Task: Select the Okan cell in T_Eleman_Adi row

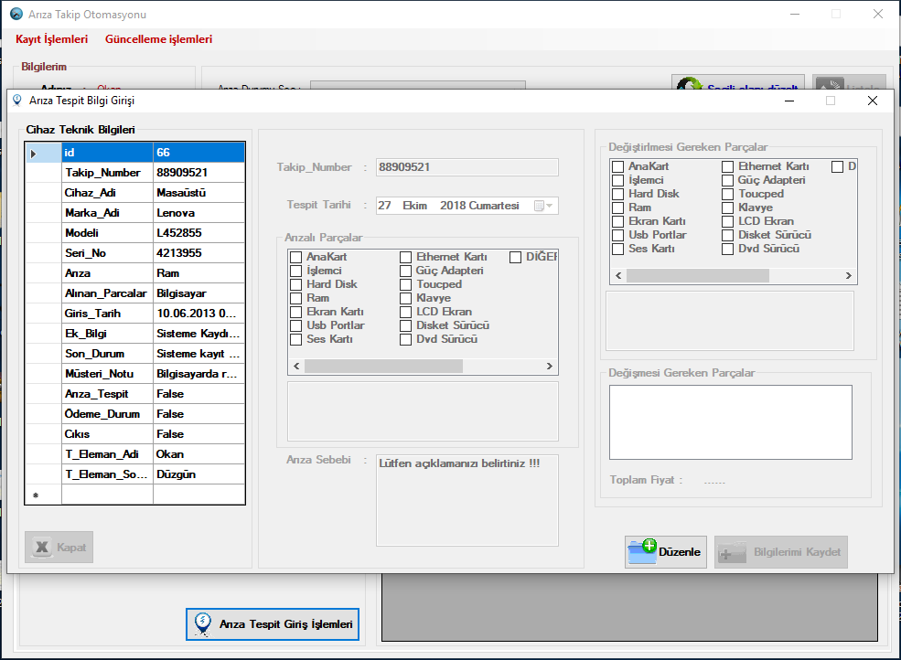Action: [x=198, y=454]
